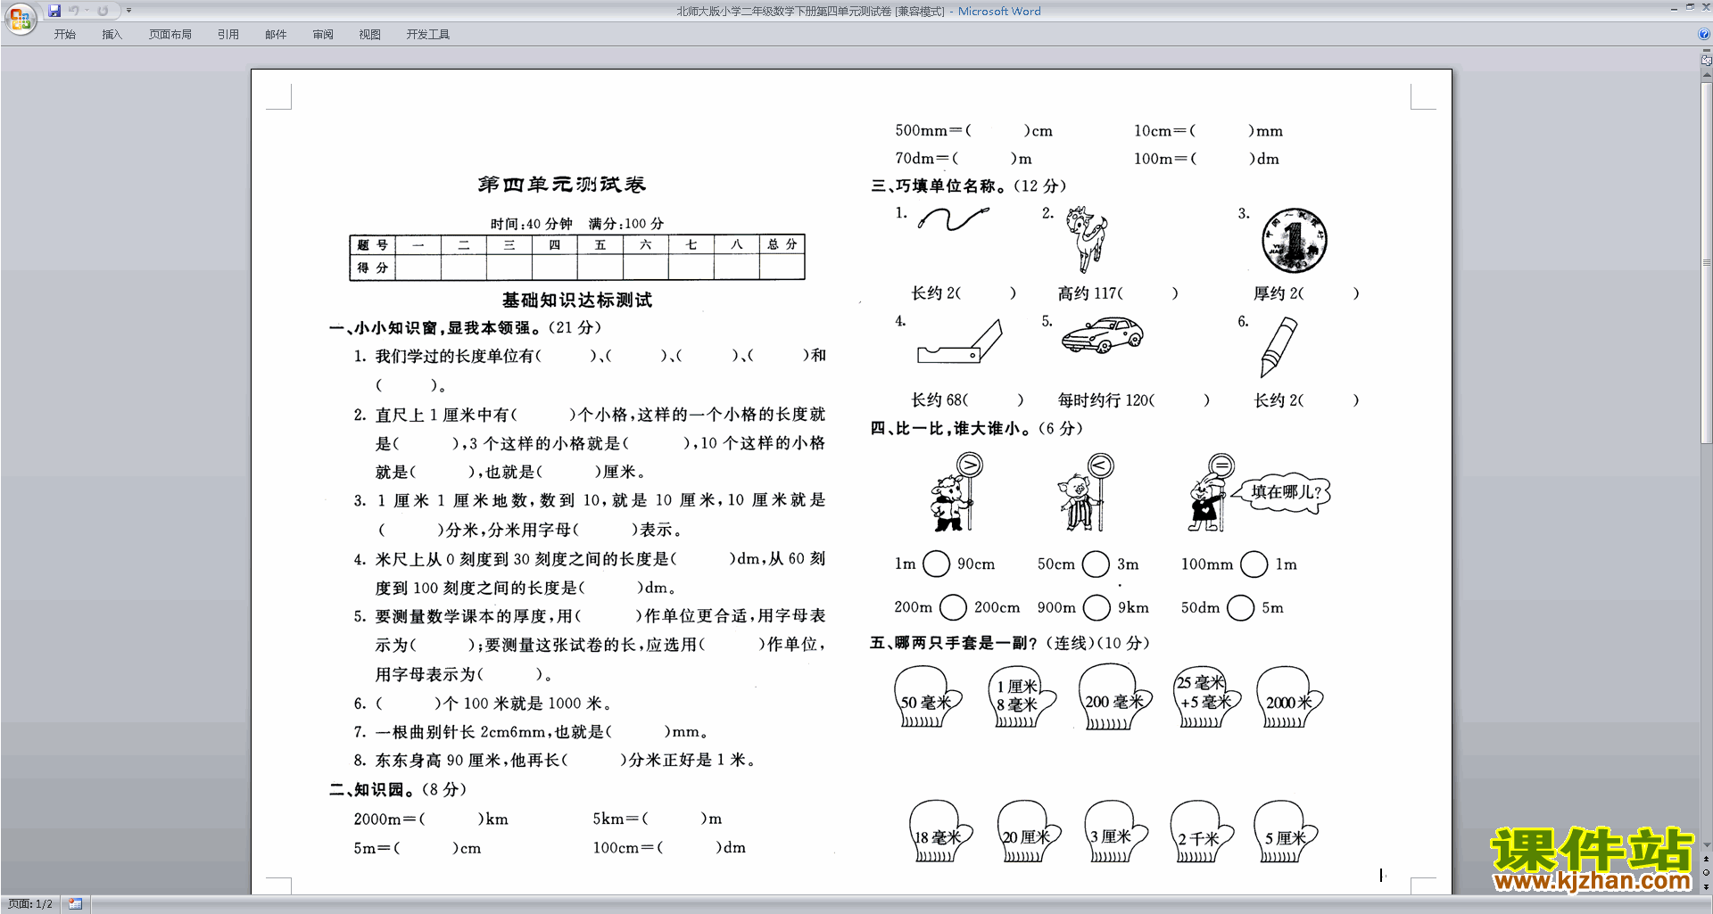Click the speech bubble 填在哪儿?
This screenshot has height=914, width=1713.
1281,492
